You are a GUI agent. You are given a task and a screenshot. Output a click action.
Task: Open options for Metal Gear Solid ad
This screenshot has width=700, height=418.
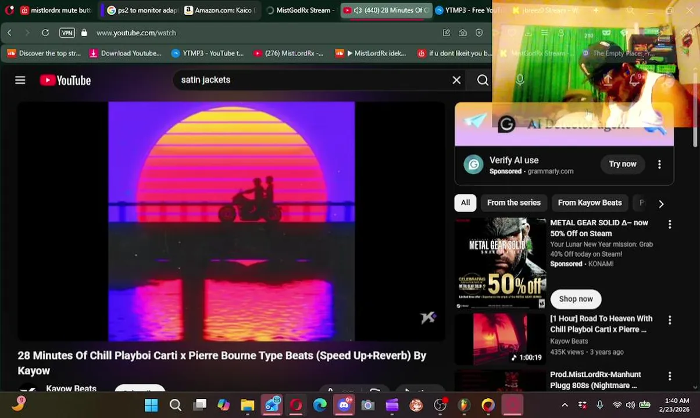[x=670, y=224]
